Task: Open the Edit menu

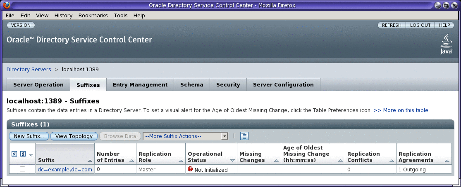Action: pos(25,16)
